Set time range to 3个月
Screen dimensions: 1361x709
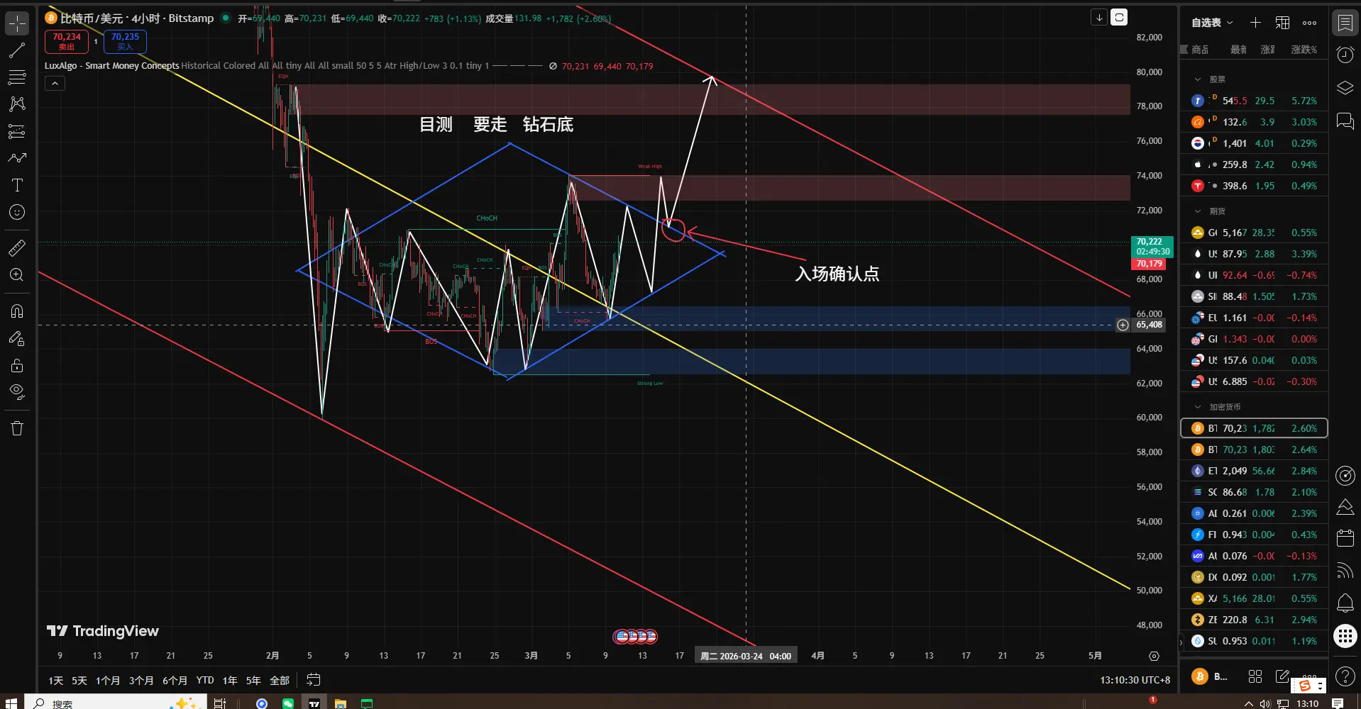(141, 681)
